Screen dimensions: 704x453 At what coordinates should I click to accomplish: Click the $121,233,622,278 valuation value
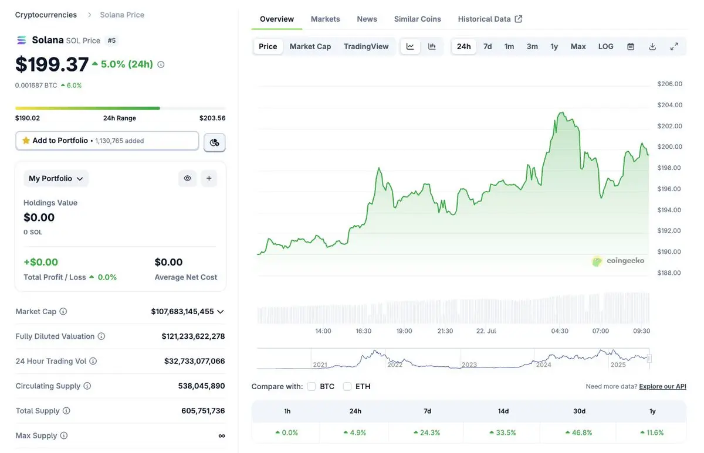tap(194, 336)
